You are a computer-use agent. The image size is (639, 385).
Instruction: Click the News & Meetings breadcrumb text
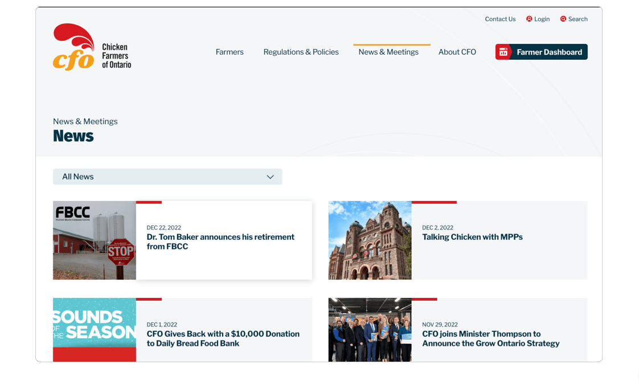click(85, 121)
